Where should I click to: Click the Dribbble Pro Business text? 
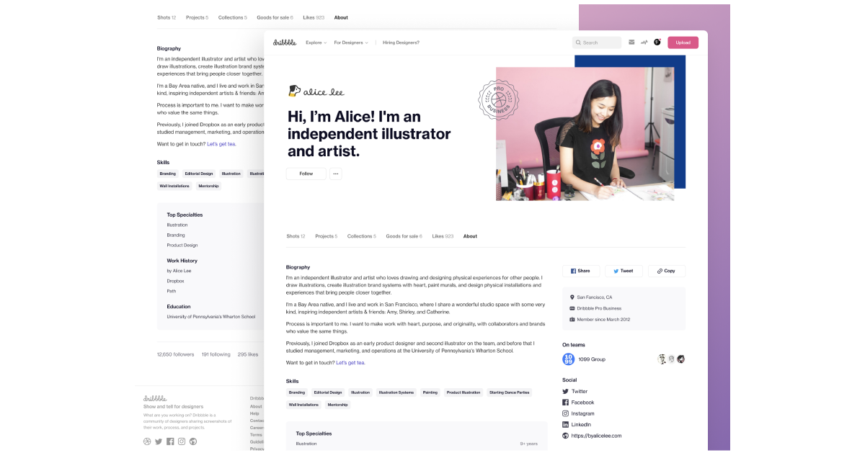pyautogui.click(x=600, y=308)
